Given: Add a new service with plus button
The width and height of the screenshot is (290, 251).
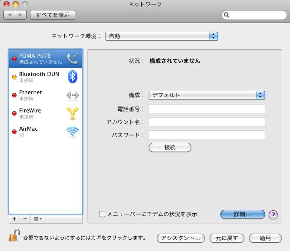Looking at the screenshot, I should click(14, 219).
